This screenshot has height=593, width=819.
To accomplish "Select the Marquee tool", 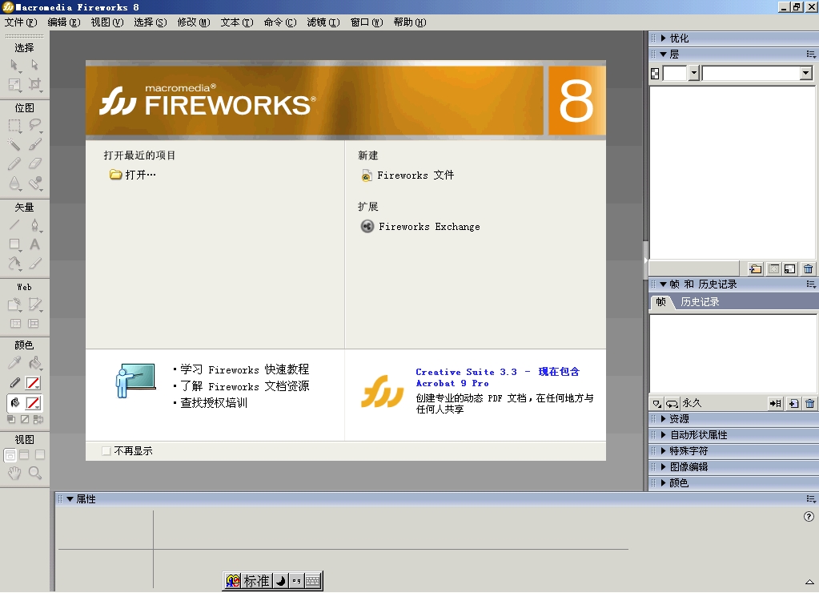I will point(14,126).
